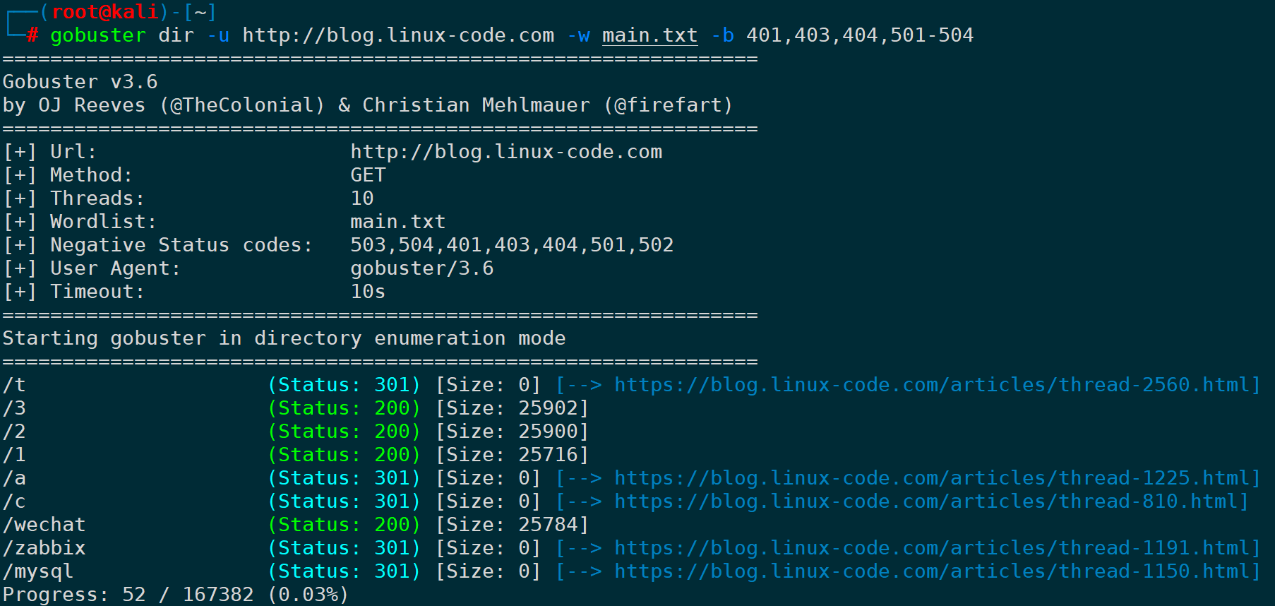The height and width of the screenshot is (606, 1275).
Task: Click the root@kali prompt text
Action: point(105,12)
